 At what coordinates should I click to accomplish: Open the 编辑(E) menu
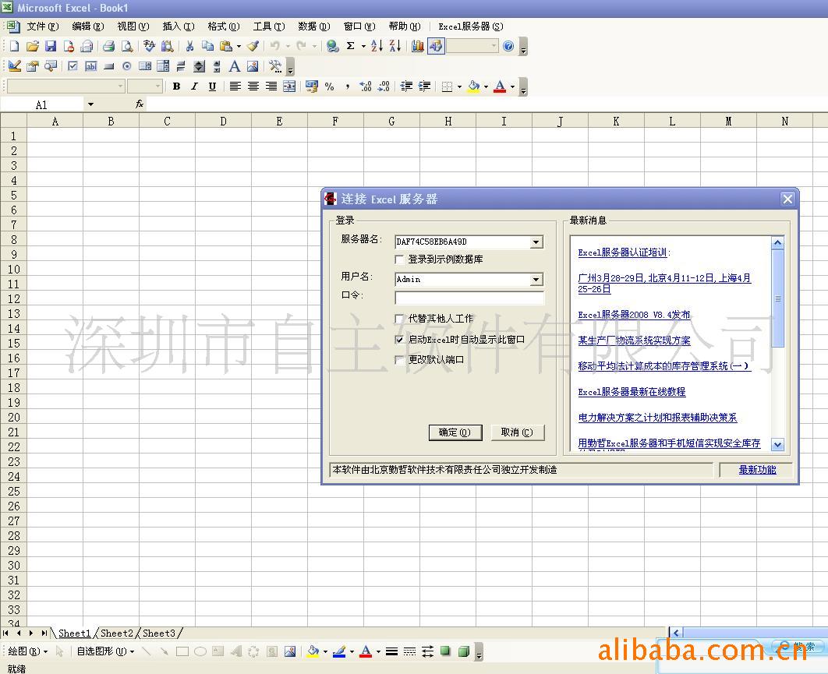[x=87, y=26]
